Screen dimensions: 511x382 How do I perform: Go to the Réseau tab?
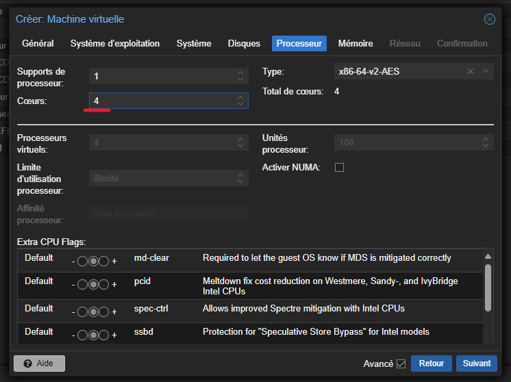[405, 44]
